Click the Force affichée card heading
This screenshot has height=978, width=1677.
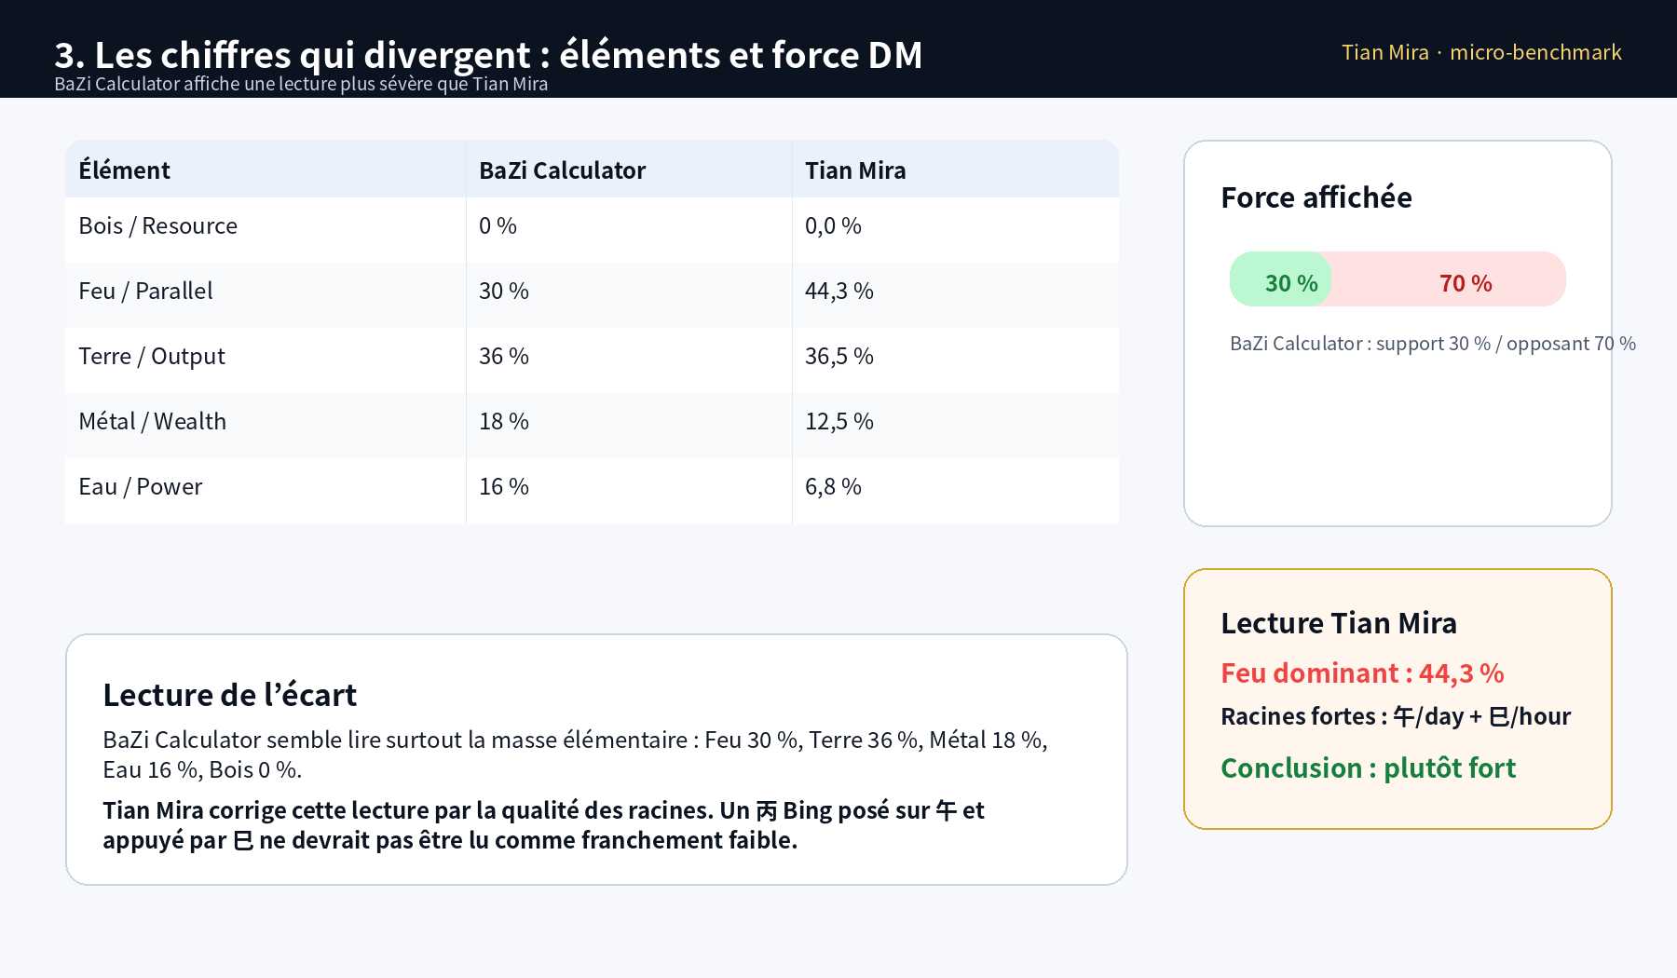(1316, 197)
